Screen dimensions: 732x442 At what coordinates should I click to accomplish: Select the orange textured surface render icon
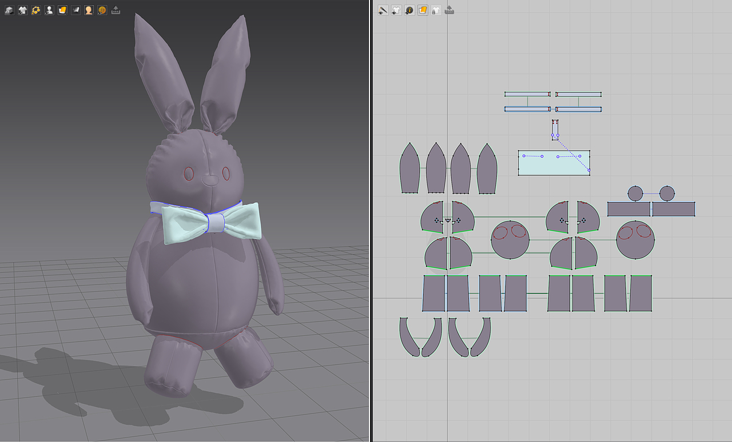click(62, 10)
